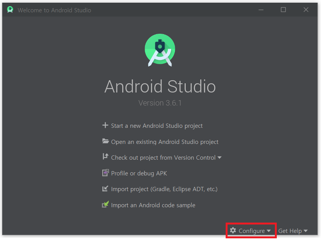Expand the Get Help dropdown arrow

(306, 231)
